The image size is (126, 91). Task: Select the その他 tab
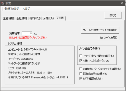tap(60, 18)
